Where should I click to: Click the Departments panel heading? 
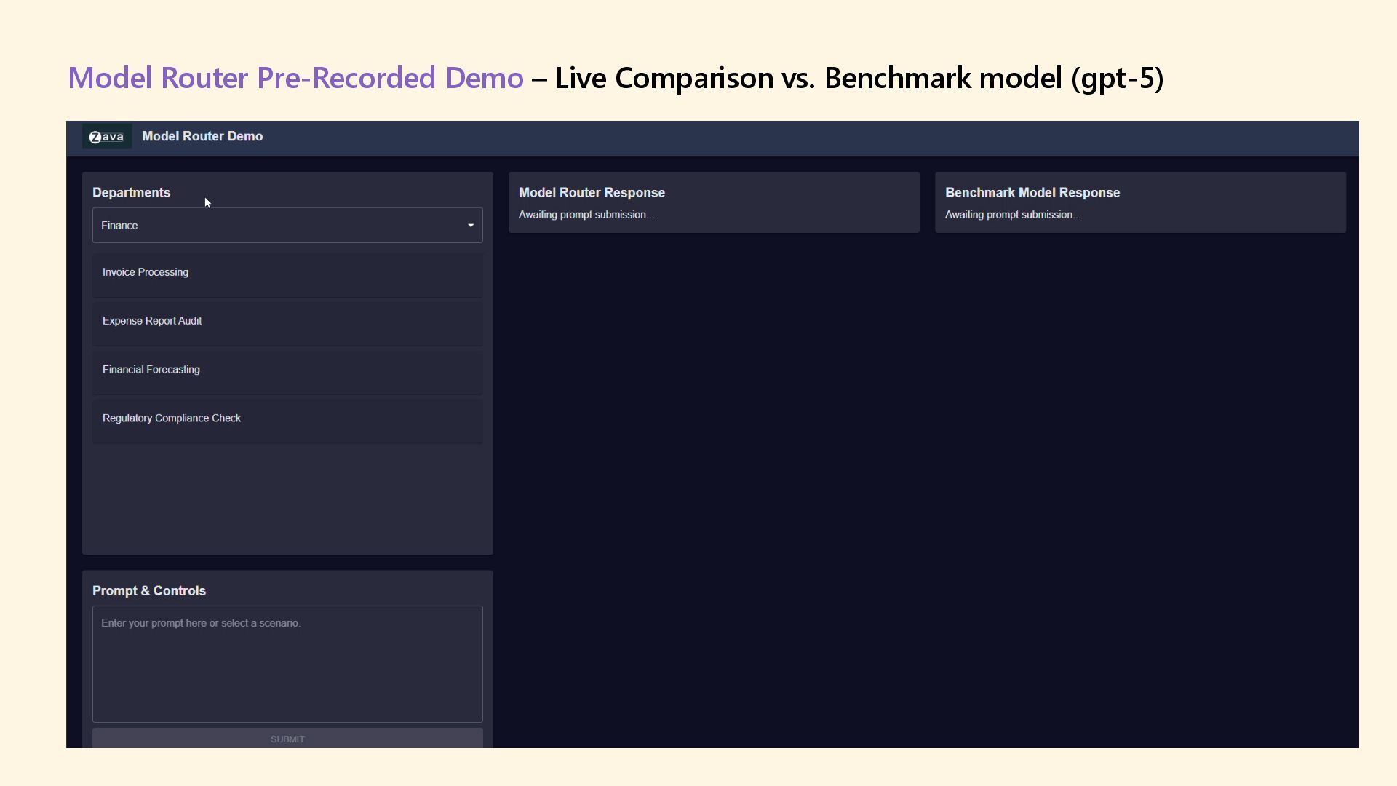coord(131,193)
